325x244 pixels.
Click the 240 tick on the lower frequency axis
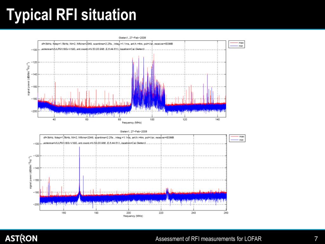(194, 213)
